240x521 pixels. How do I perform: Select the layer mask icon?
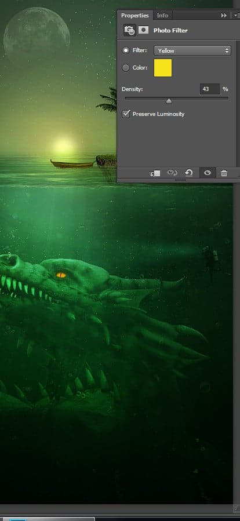coord(143,30)
